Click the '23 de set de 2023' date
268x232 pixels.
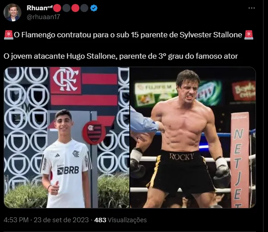click(61, 220)
